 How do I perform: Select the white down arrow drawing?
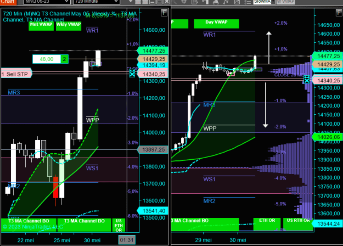coord(266,105)
